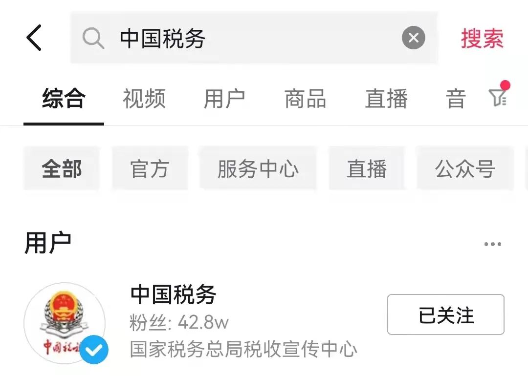The width and height of the screenshot is (528, 376).
Task: Select the 直播 top tab
Action: [x=386, y=99]
